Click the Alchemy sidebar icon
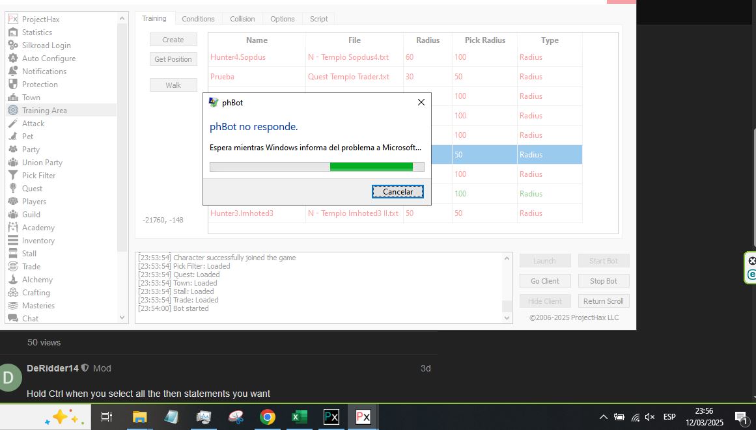 [12, 280]
